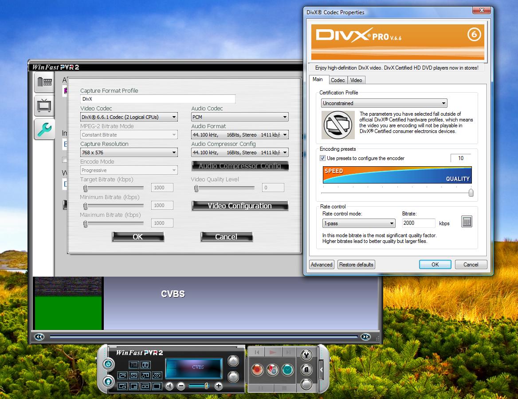Click the TV source icon beside FM

pyautogui.click(x=145, y=365)
